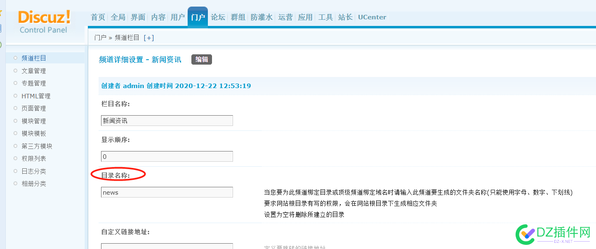This screenshot has height=249, width=596.
Task: Open the 应用 top menu
Action: (305, 17)
